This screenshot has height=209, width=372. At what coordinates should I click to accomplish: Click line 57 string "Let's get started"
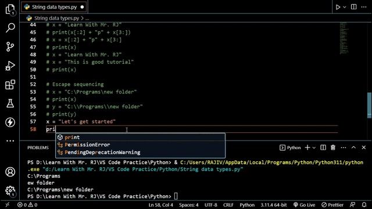pyautogui.click(x=87, y=121)
